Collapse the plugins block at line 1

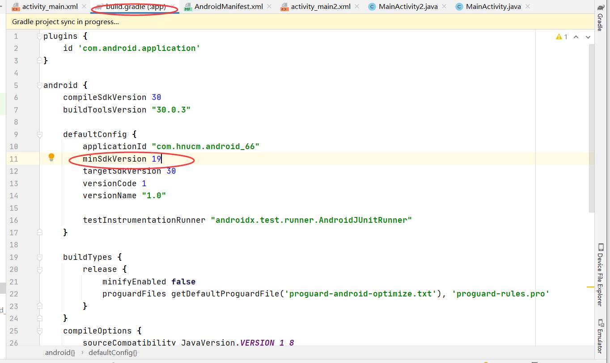pos(39,36)
